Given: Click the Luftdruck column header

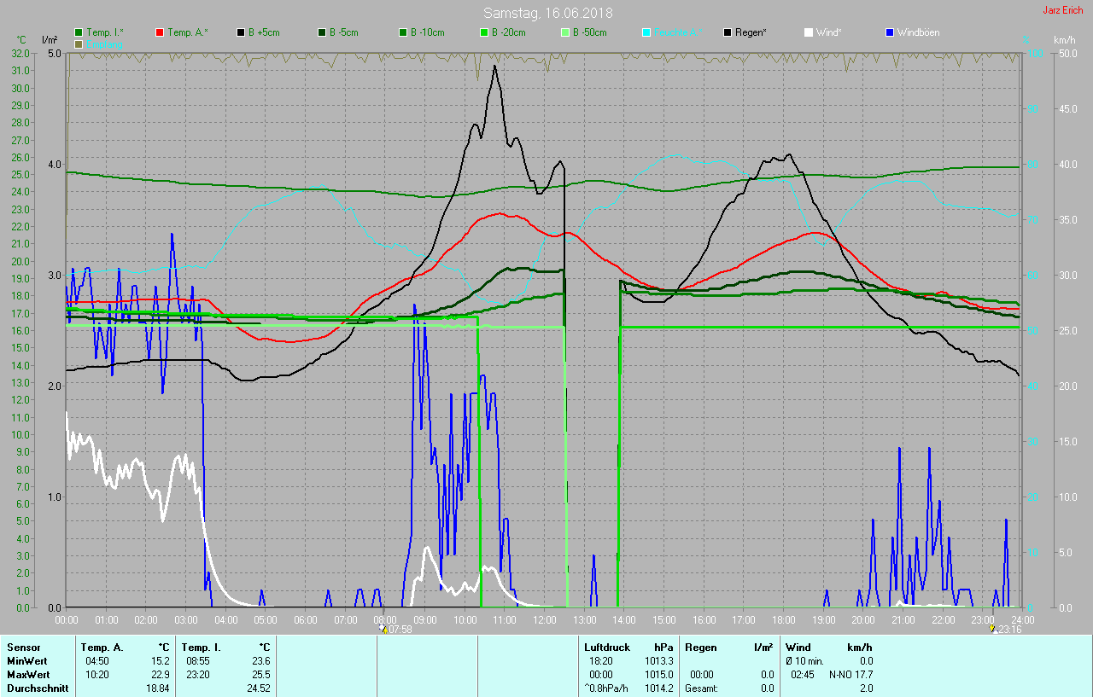Looking at the screenshot, I should pos(605,648).
